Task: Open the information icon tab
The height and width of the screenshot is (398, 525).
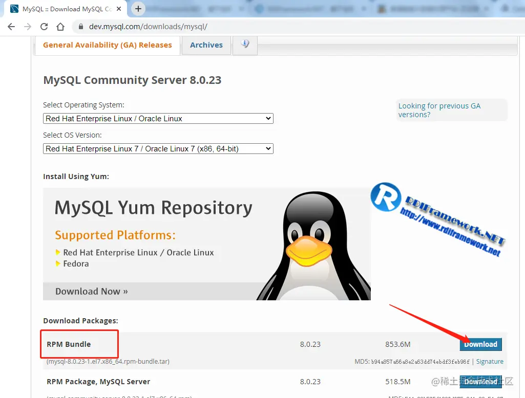Action: (245, 45)
